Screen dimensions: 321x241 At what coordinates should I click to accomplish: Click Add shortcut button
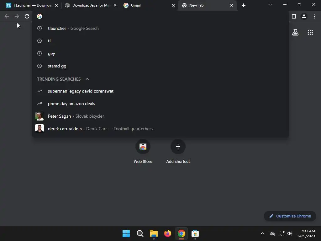point(178,151)
